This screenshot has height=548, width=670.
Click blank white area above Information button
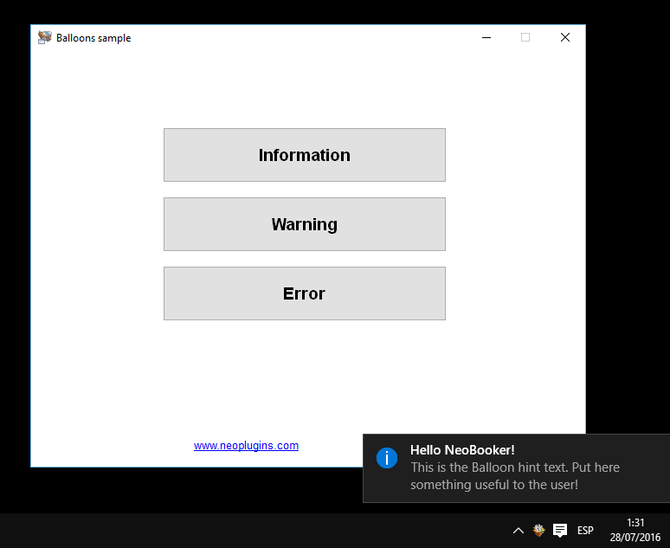coord(304,90)
